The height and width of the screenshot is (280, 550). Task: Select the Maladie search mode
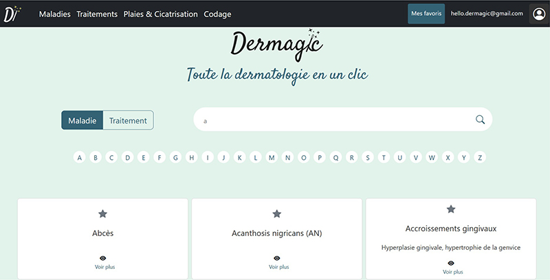pyautogui.click(x=82, y=120)
